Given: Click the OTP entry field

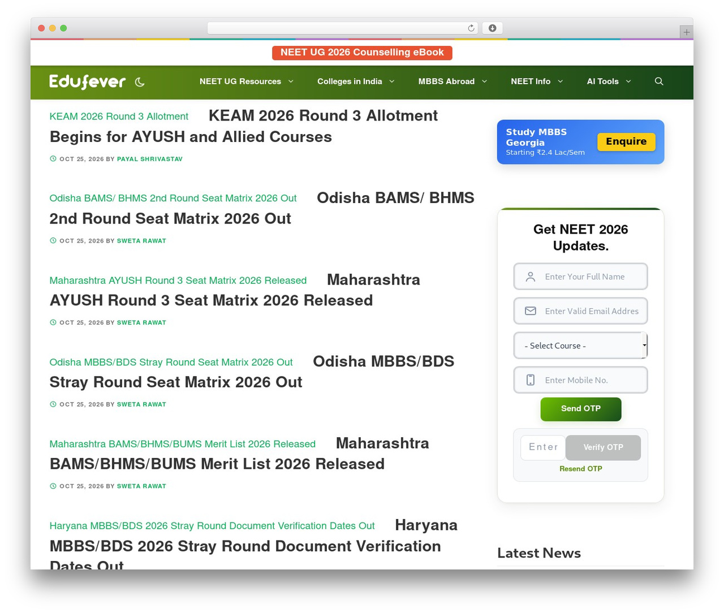Looking at the screenshot, I should (x=543, y=447).
